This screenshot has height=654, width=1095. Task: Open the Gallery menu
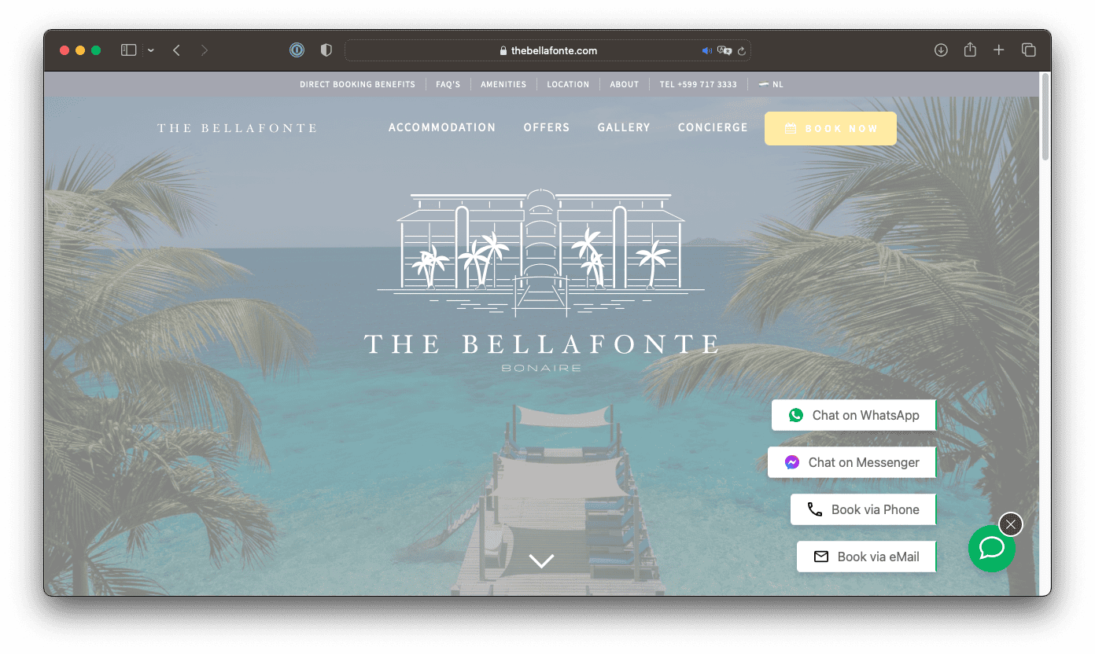tap(624, 127)
